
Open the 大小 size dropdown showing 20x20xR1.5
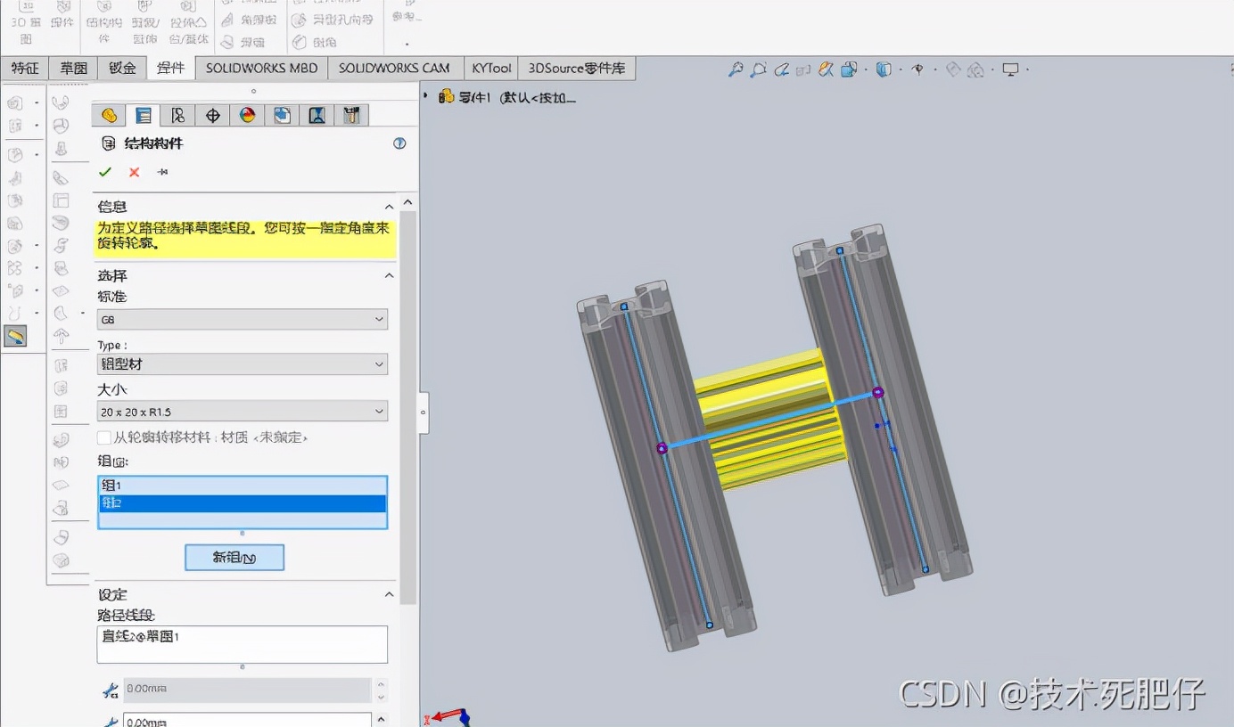coord(242,411)
